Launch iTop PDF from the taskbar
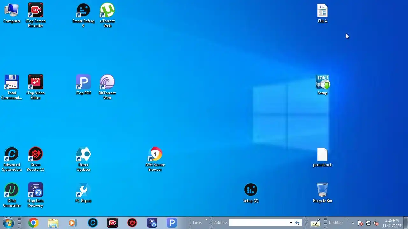 click(x=172, y=223)
